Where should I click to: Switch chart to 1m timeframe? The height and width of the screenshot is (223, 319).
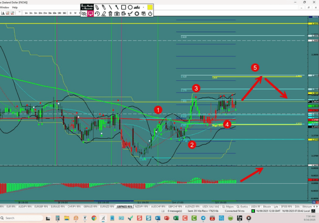pos(26,13)
